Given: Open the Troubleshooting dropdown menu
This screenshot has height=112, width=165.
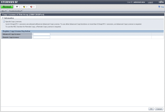Looking at the screenshot, I should click(x=15, y=11).
